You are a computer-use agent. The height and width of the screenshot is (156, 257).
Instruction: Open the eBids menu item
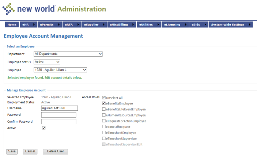click(x=196, y=24)
